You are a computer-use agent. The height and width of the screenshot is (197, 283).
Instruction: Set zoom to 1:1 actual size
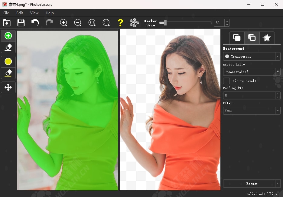click(92, 23)
